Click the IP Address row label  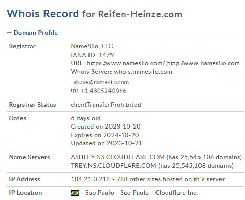point(25,179)
